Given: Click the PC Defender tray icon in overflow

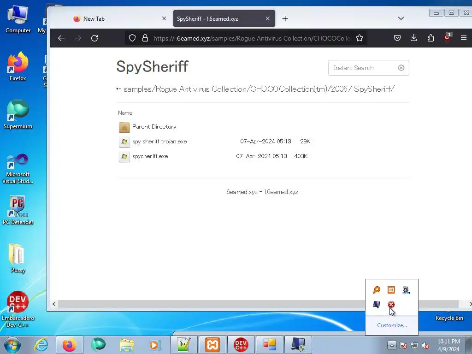Looking at the screenshot, I should click(x=406, y=290).
